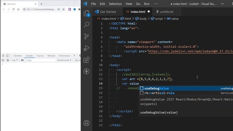This screenshot has height=131, width=233.
Task: Minimize the VS Code window
Action: [222, 4]
